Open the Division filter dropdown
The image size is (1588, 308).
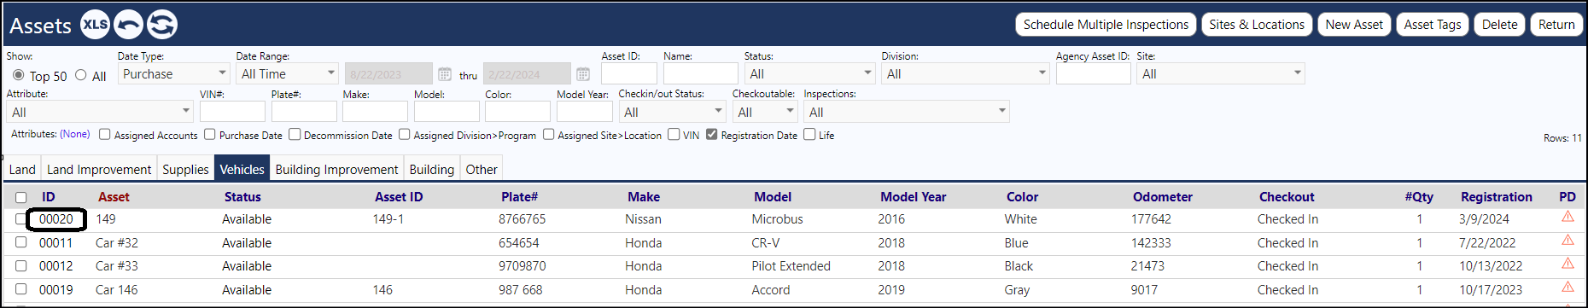coord(966,73)
